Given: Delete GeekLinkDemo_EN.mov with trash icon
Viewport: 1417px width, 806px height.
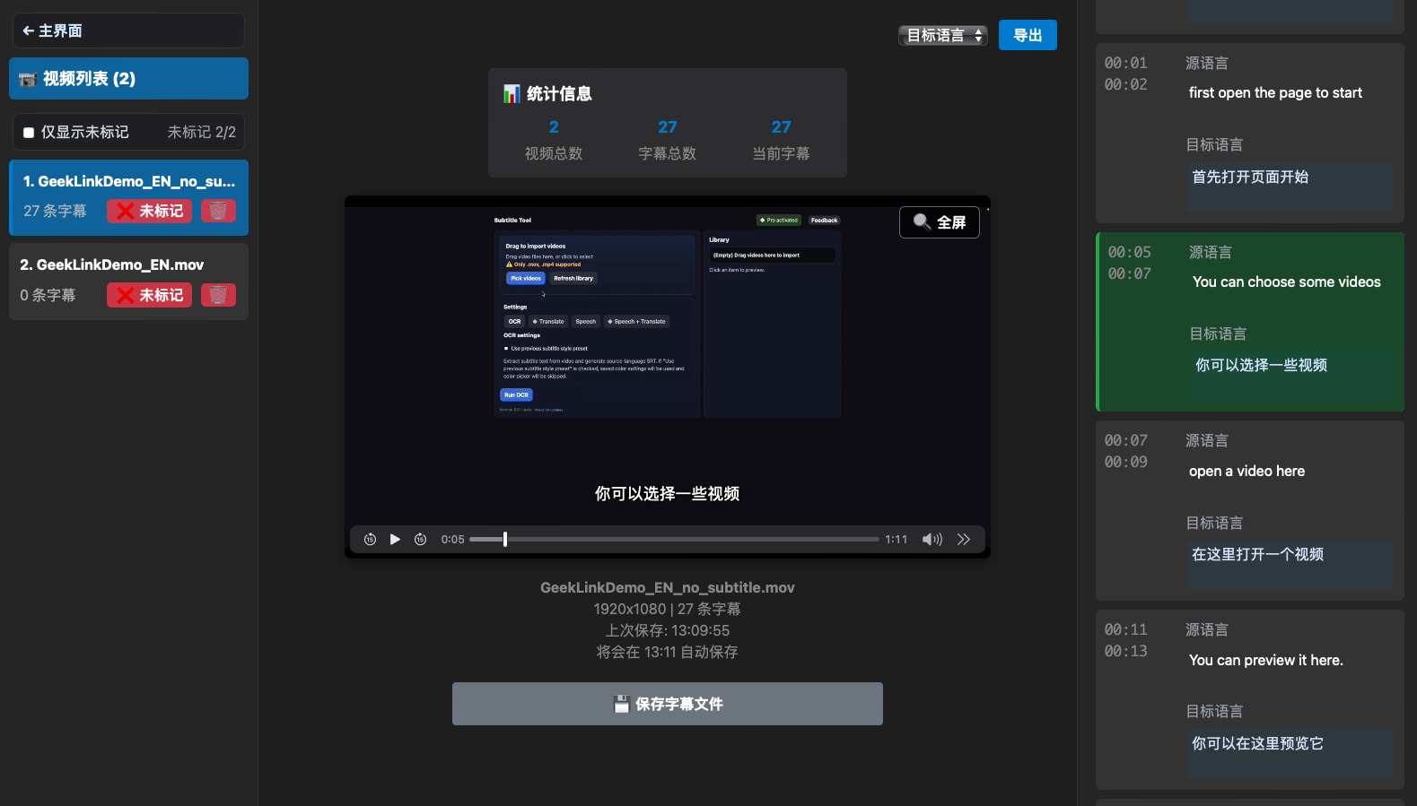Looking at the screenshot, I should pos(218,295).
